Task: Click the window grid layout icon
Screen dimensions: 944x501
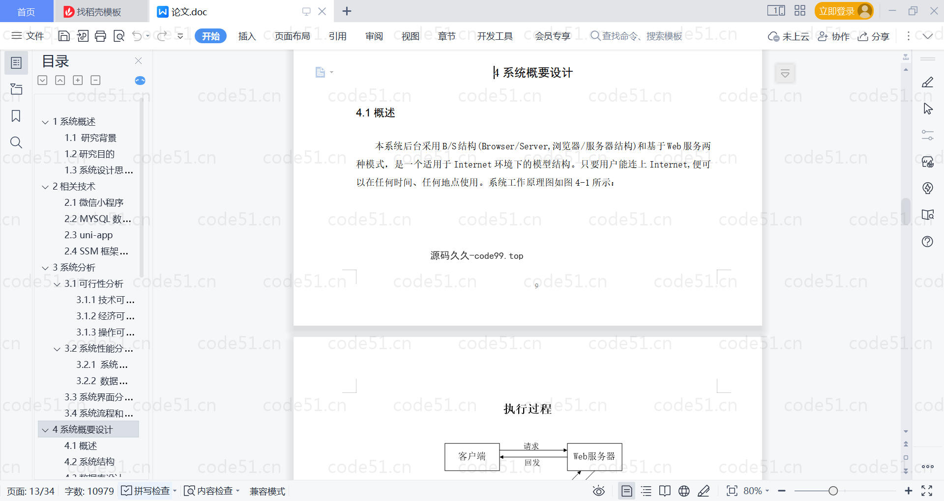Action: pyautogui.click(x=800, y=11)
